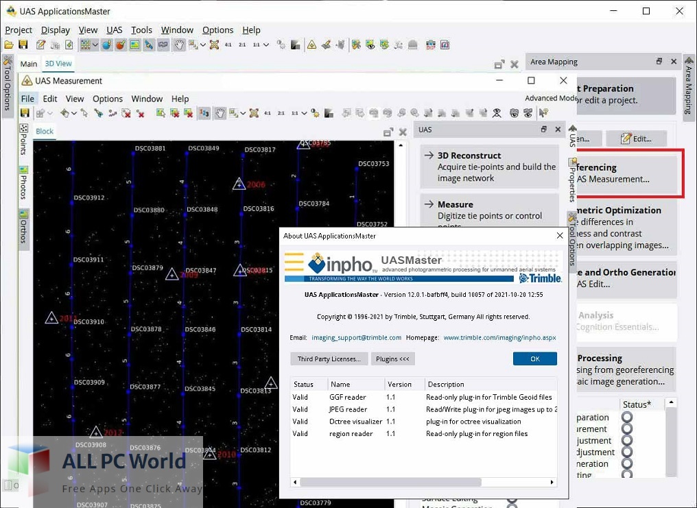Open the second Measurement toolbar icon's dropdown

[x=50, y=113]
